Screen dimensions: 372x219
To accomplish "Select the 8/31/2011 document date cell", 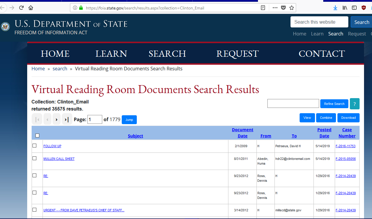I will [242, 161].
